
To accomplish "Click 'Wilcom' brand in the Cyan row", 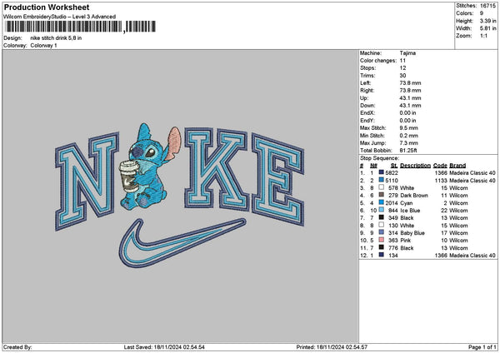I will (x=458, y=203).
